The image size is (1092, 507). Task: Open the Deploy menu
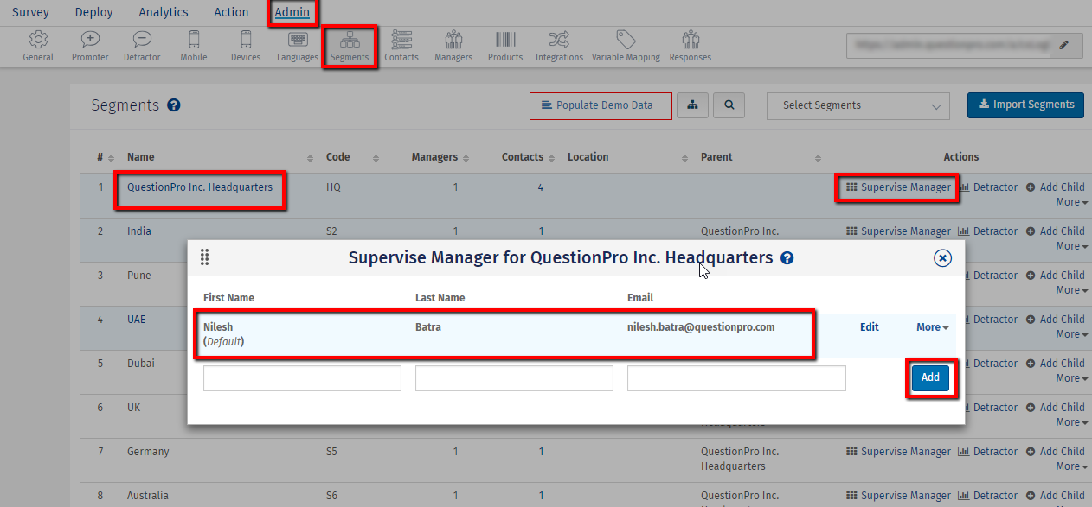click(x=93, y=12)
